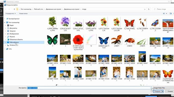Select the photo 20110601-140437

[142, 57]
